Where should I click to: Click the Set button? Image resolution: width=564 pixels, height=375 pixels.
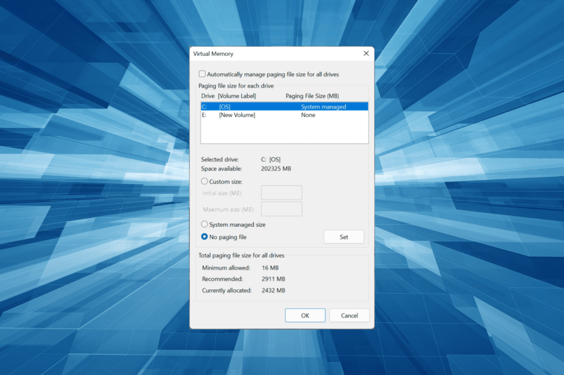coord(344,236)
